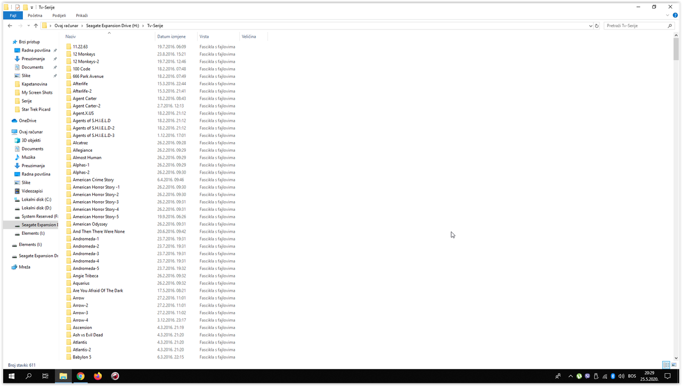Switch to the Početna ribbon tab

coord(35,15)
